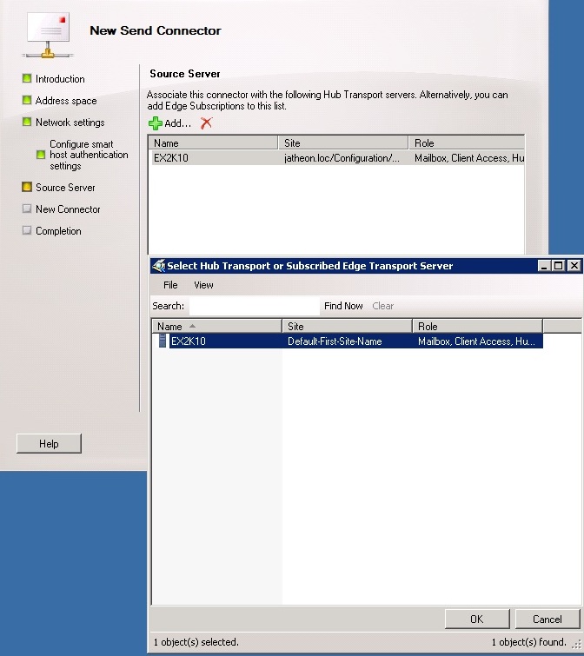Image resolution: width=584 pixels, height=656 pixels.
Task: Click the greyed Clear button
Action: click(382, 306)
